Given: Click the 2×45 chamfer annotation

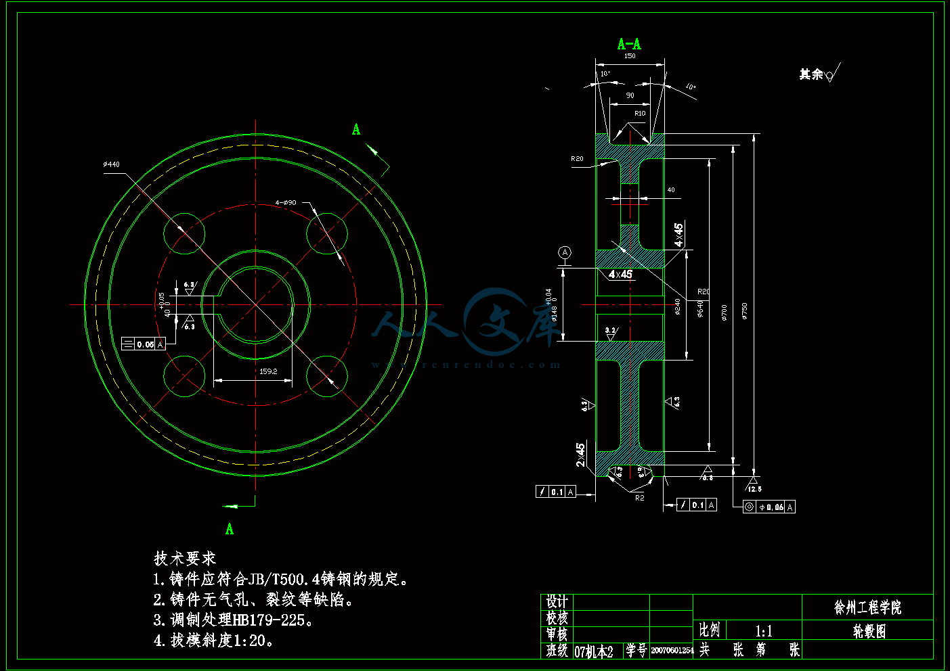Looking at the screenshot, I should tap(581, 455).
